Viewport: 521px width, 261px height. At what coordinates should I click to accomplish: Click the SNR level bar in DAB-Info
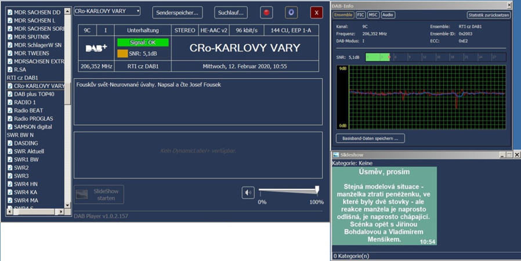(436, 57)
